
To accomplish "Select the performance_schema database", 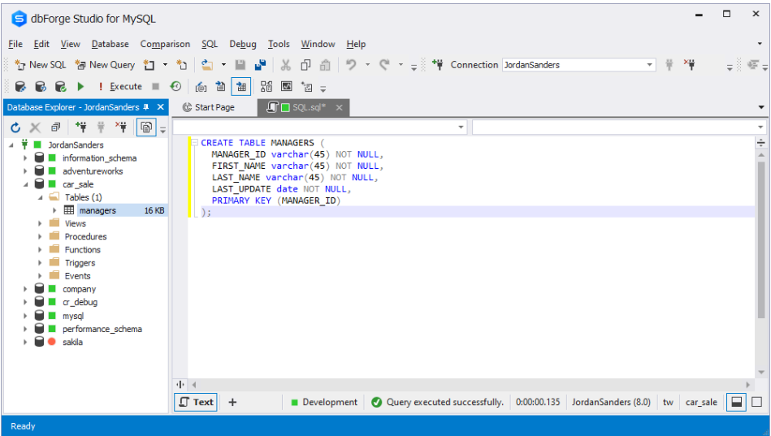I will coord(102,329).
